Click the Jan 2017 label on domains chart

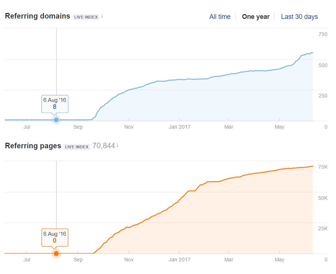(x=179, y=127)
